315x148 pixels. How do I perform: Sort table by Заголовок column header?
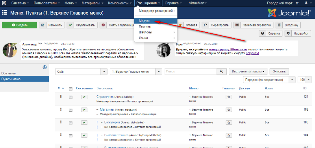tap(105, 88)
